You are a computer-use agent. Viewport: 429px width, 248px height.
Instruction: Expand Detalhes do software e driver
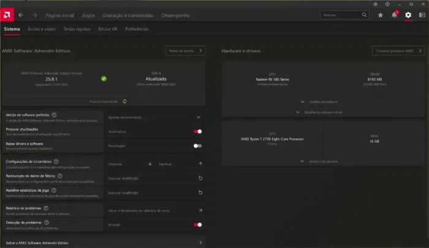click(319, 112)
